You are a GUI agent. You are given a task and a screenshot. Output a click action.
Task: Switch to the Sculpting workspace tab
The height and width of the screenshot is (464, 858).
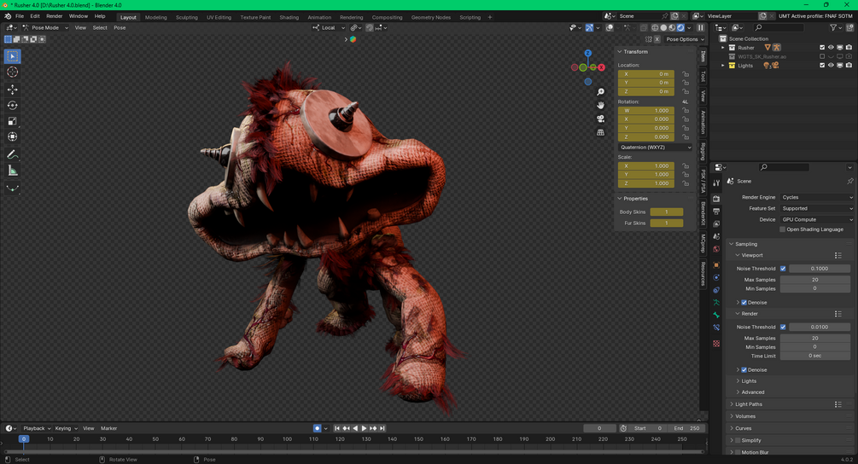[186, 17]
